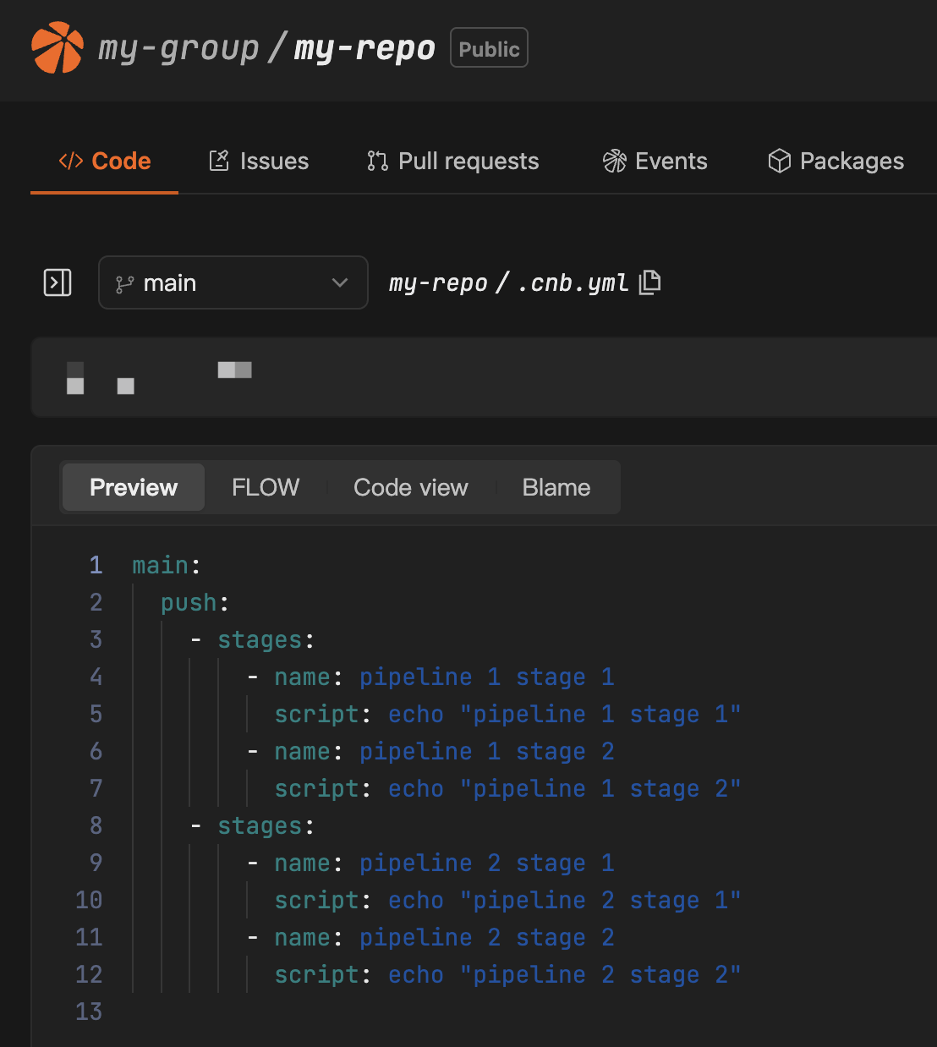Open the main branch dropdown
This screenshot has width=937, height=1047.
tap(233, 282)
